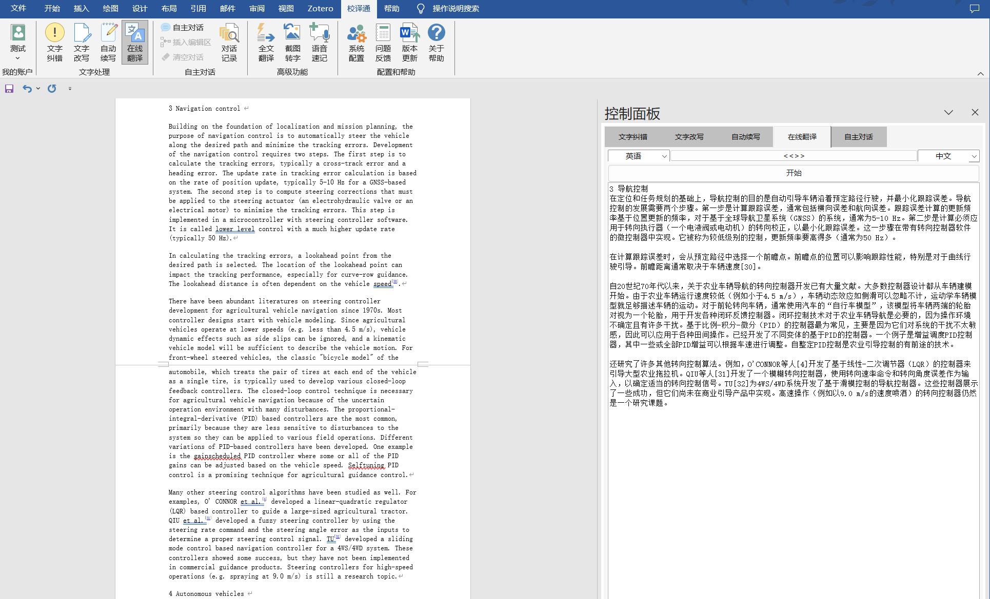Screen dimensions: 990x599
Task: Click the 截图转字 icon
Action: click(292, 43)
